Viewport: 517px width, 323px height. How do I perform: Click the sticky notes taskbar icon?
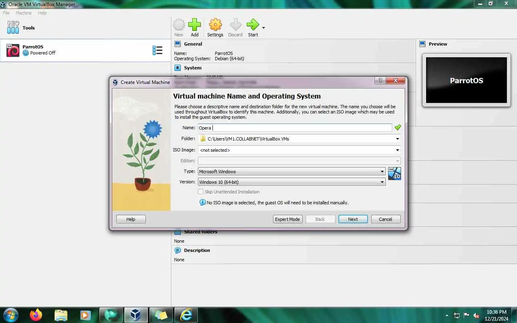161,315
